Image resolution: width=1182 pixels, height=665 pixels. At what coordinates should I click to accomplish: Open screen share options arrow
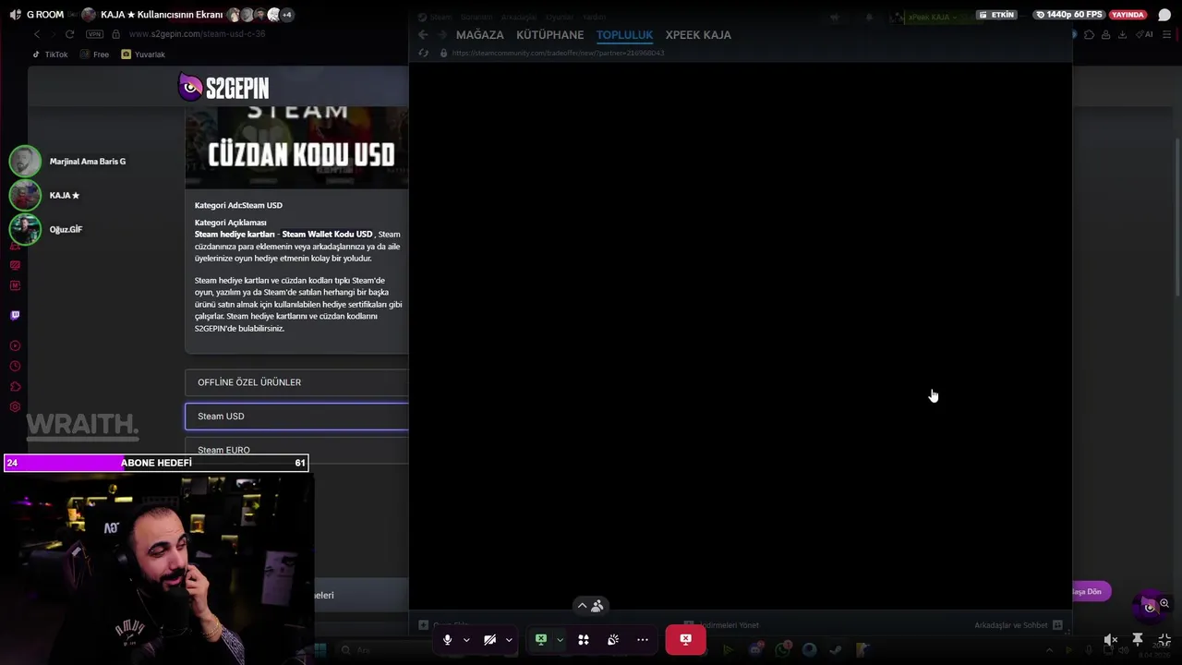coord(560,640)
